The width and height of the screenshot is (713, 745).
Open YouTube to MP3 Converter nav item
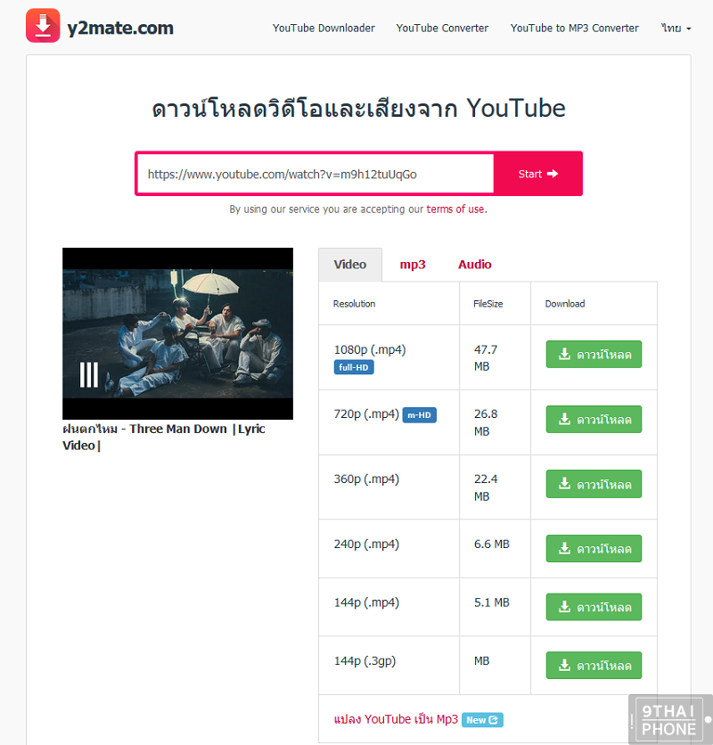click(x=574, y=28)
